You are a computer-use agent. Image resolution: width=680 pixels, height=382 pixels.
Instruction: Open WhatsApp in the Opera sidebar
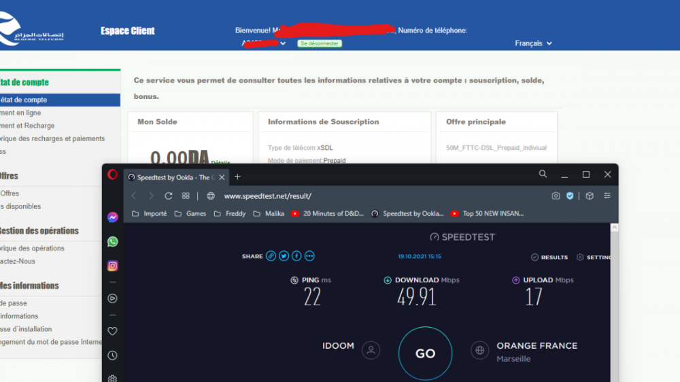[x=113, y=242]
